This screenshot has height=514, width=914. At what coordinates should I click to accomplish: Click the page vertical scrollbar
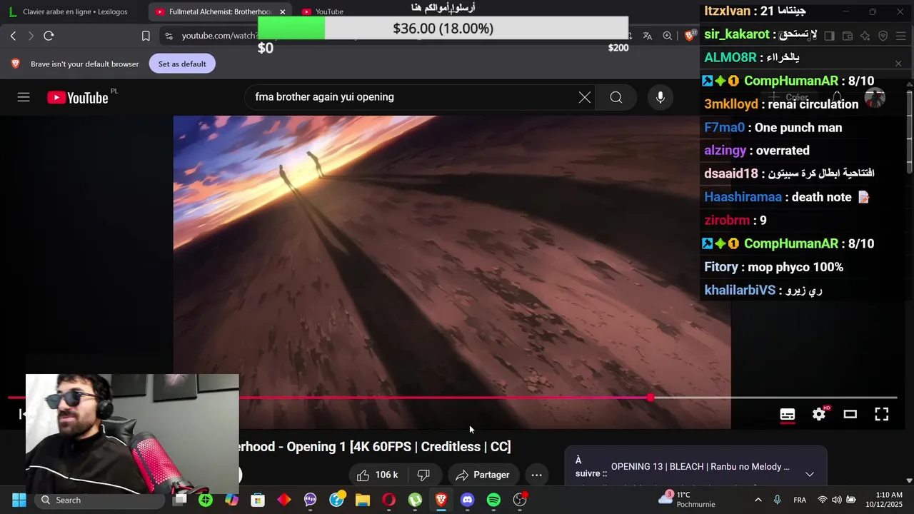[x=909, y=132]
